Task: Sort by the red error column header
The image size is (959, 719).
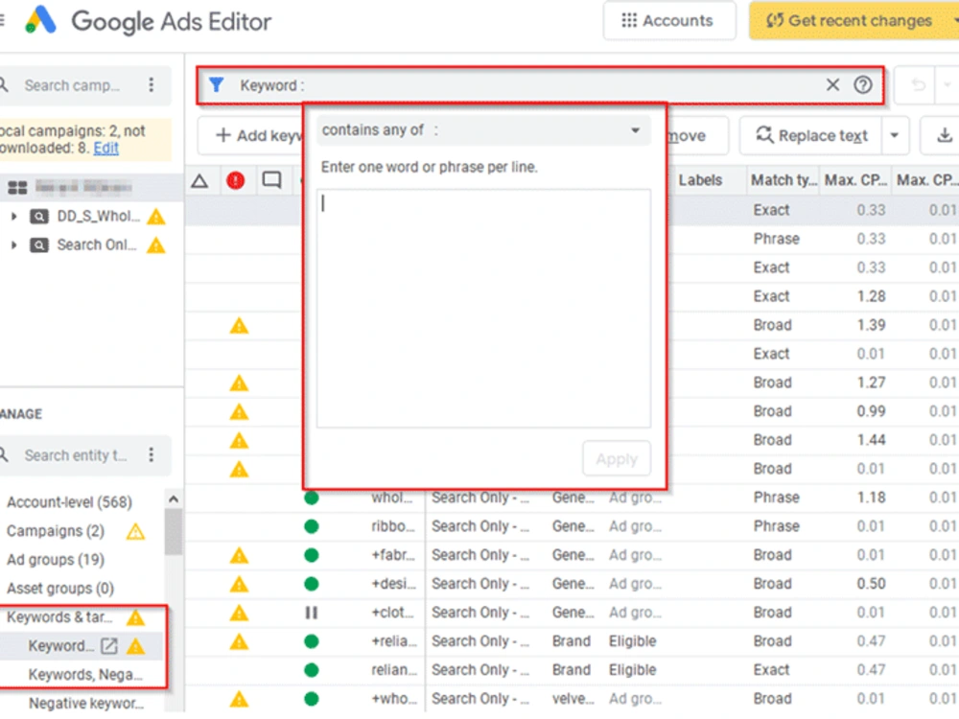Action: 236,180
